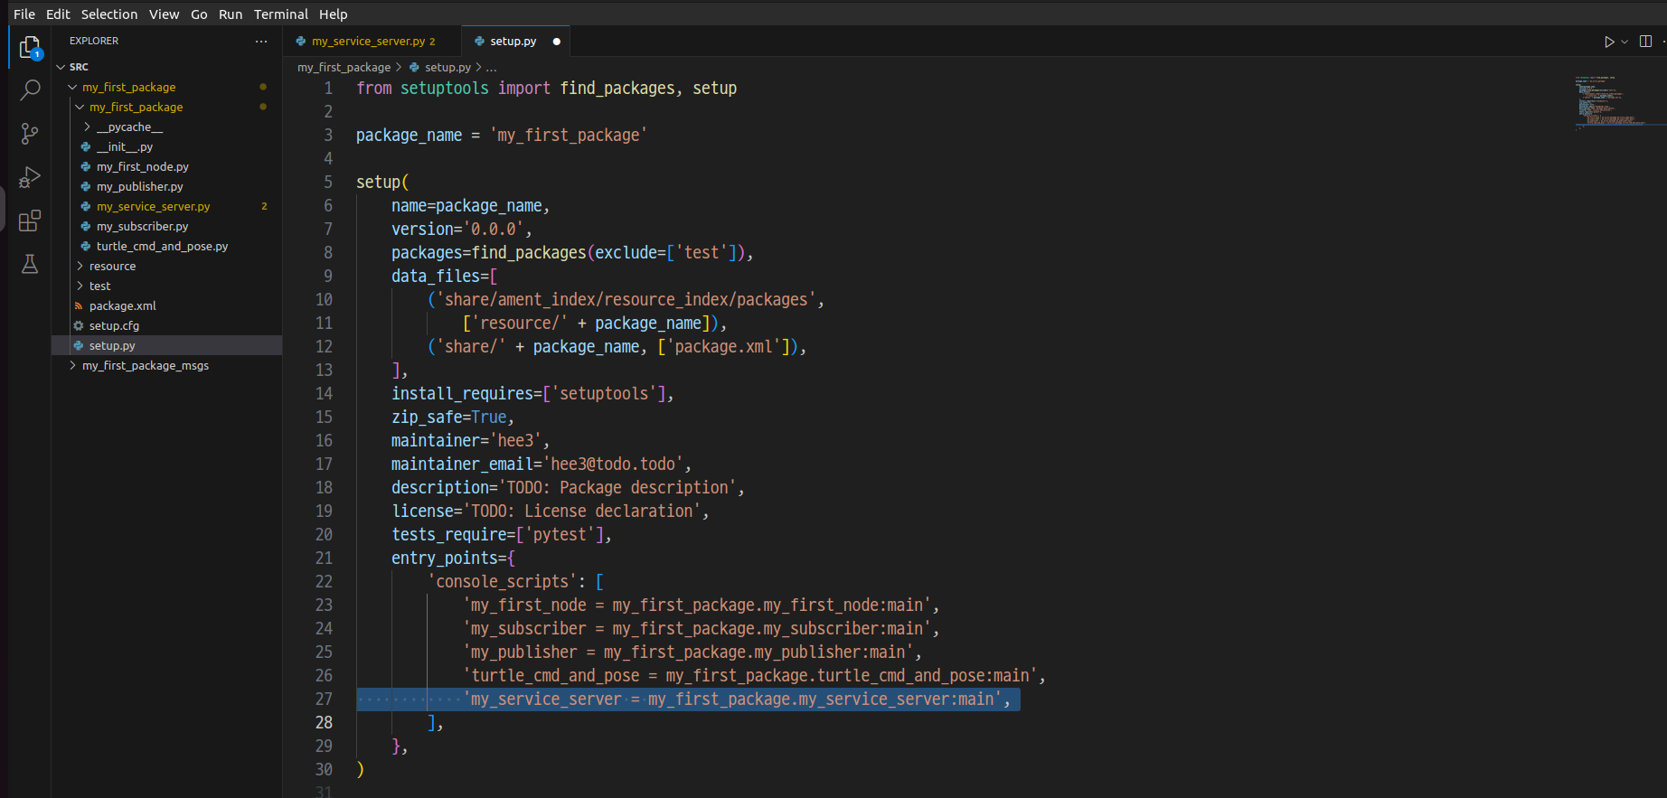Click 'setuptools' in import statement
Viewport: 1667px width, 798px height.
pyautogui.click(x=445, y=88)
